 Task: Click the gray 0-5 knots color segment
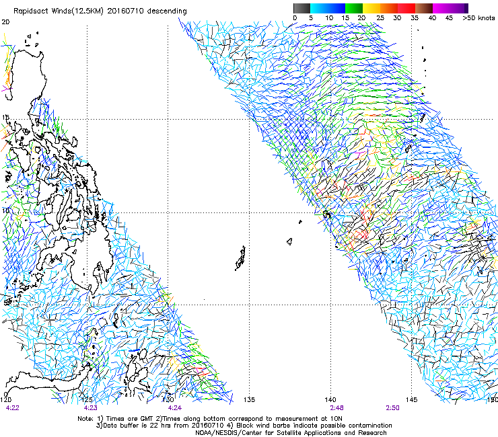301,8
